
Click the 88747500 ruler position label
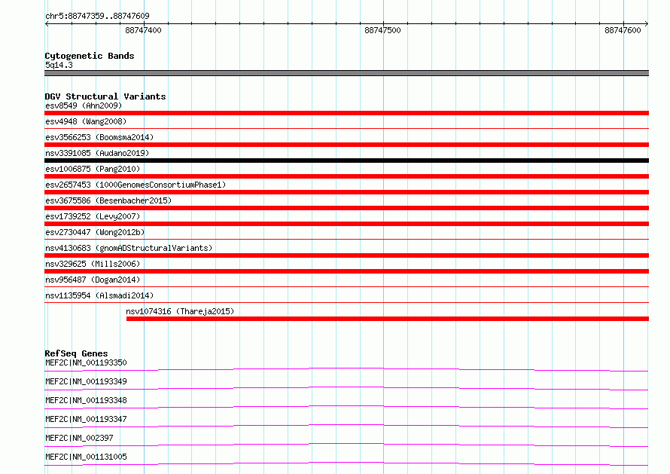point(382,30)
